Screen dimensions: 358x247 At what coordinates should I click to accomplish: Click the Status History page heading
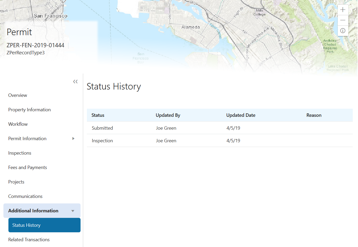pos(114,86)
